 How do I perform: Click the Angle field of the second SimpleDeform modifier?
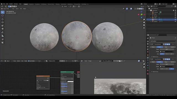pos(167,64)
